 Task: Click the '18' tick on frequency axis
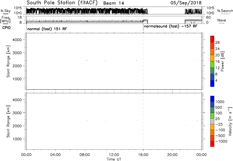[20, 17]
